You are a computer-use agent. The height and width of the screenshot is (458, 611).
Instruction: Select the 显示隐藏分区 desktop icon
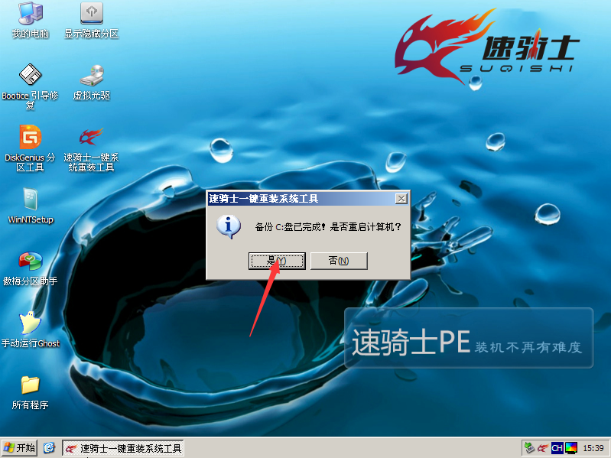coord(92,19)
